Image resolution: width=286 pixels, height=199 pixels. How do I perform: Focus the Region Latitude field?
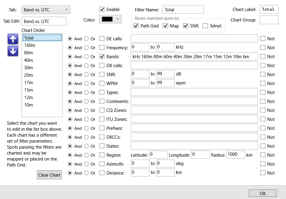(x=158, y=155)
